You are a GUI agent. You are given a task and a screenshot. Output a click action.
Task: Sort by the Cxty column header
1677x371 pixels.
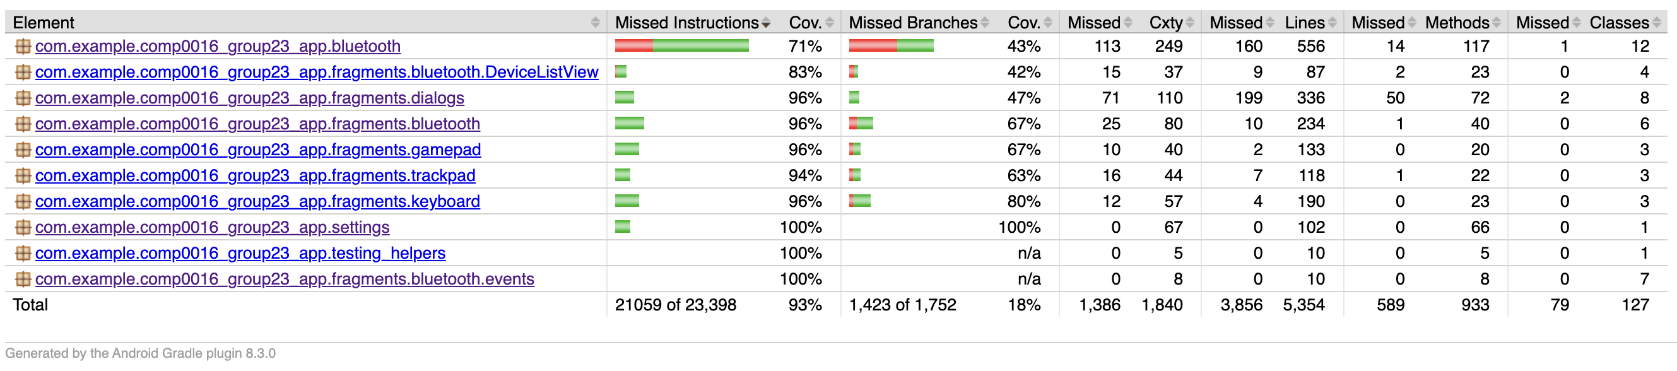[1166, 23]
